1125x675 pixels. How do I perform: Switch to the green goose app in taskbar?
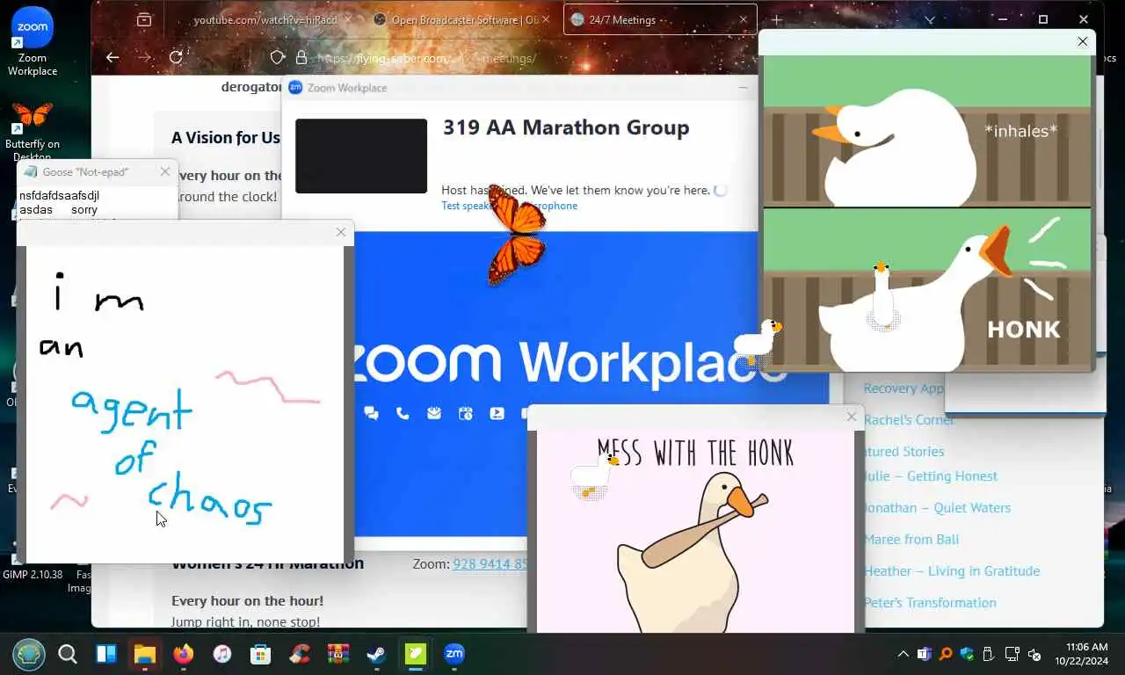click(415, 654)
